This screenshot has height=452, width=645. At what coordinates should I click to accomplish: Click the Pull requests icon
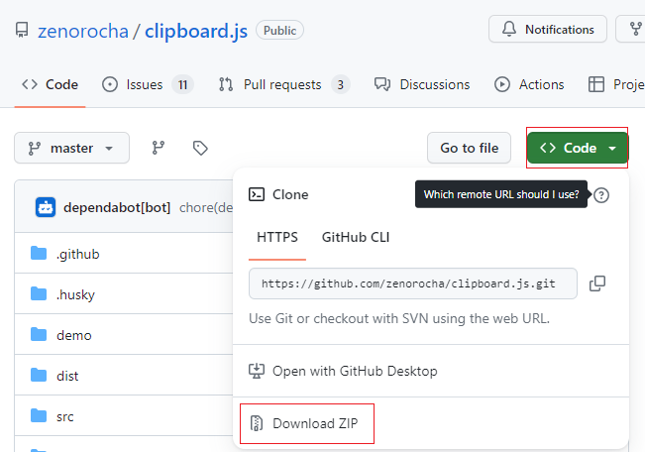coord(226,84)
